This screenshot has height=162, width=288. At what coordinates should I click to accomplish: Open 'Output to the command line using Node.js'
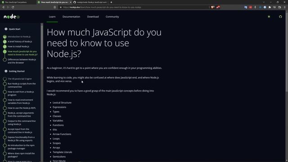click(x=22, y=122)
